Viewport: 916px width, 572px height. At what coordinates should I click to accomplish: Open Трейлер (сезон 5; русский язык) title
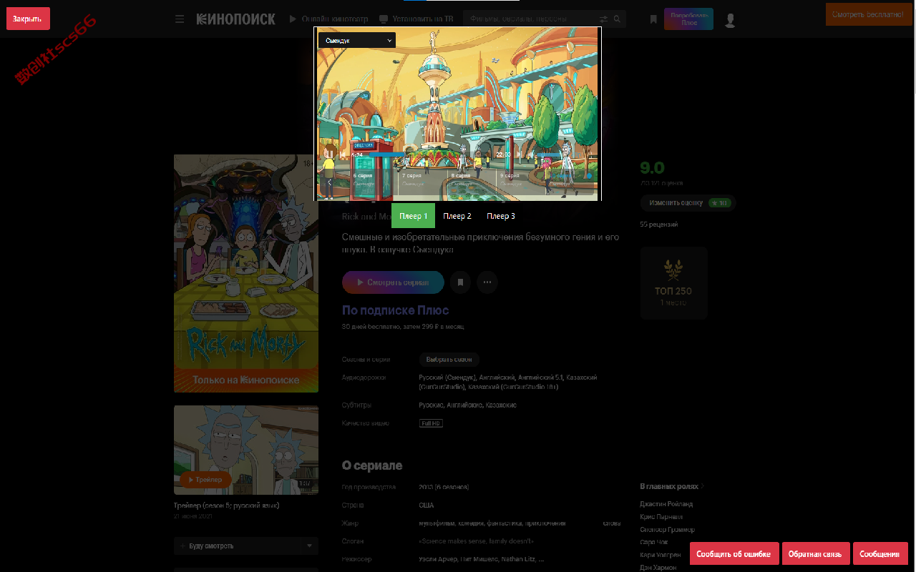pos(226,506)
